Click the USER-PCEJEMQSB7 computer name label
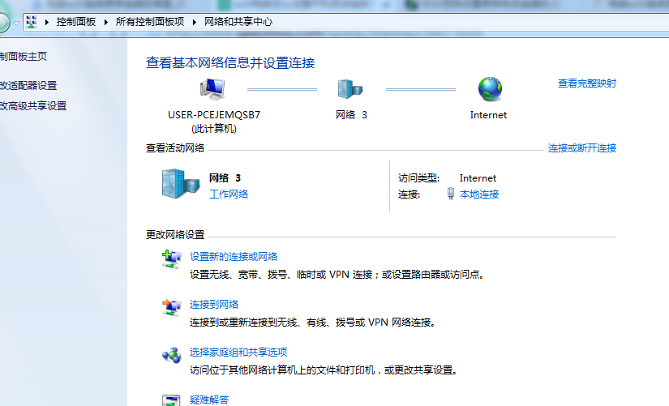Image resolution: width=669 pixels, height=406 pixels. pos(214,115)
